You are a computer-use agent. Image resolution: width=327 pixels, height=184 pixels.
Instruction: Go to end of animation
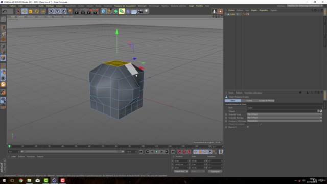[x=173, y=152]
